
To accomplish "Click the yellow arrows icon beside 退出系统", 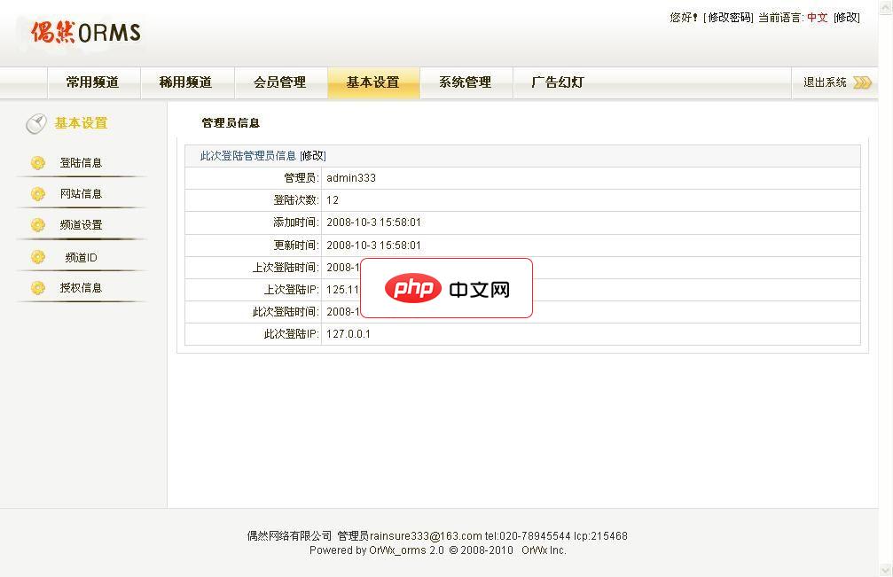I will tap(862, 82).
